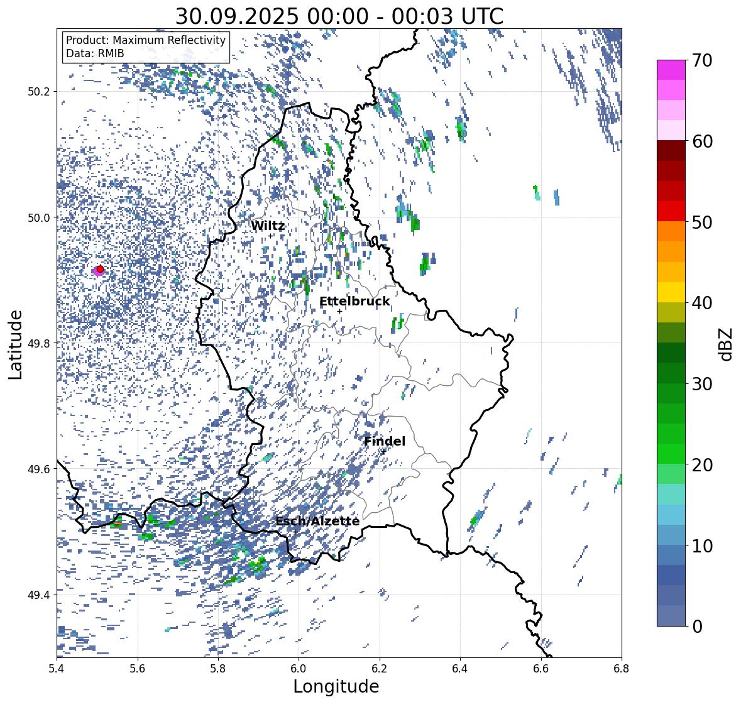Click the Longitude axis label

click(x=336, y=686)
